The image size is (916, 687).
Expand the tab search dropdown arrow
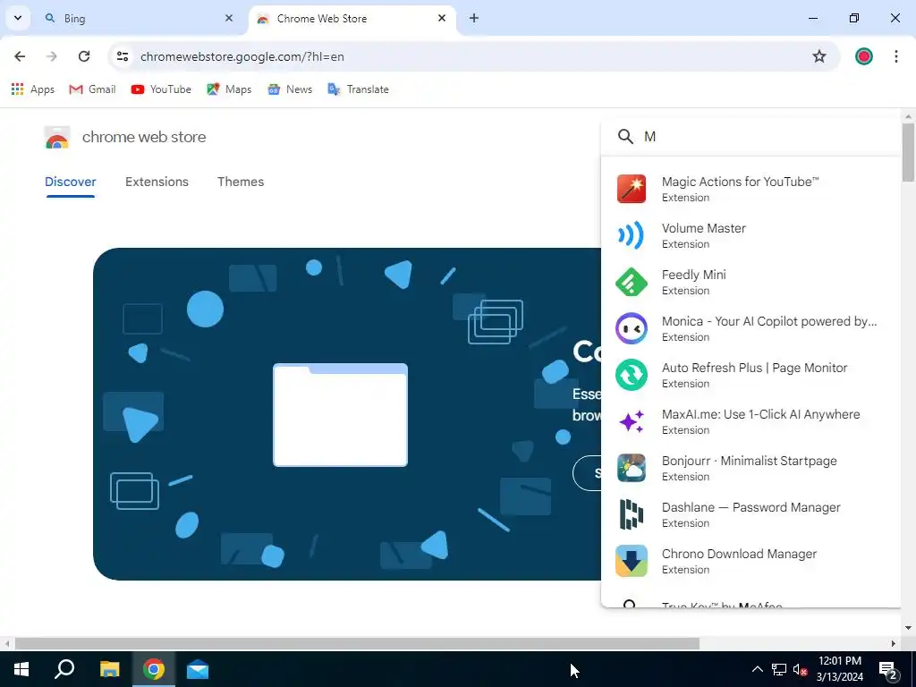pos(18,18)
